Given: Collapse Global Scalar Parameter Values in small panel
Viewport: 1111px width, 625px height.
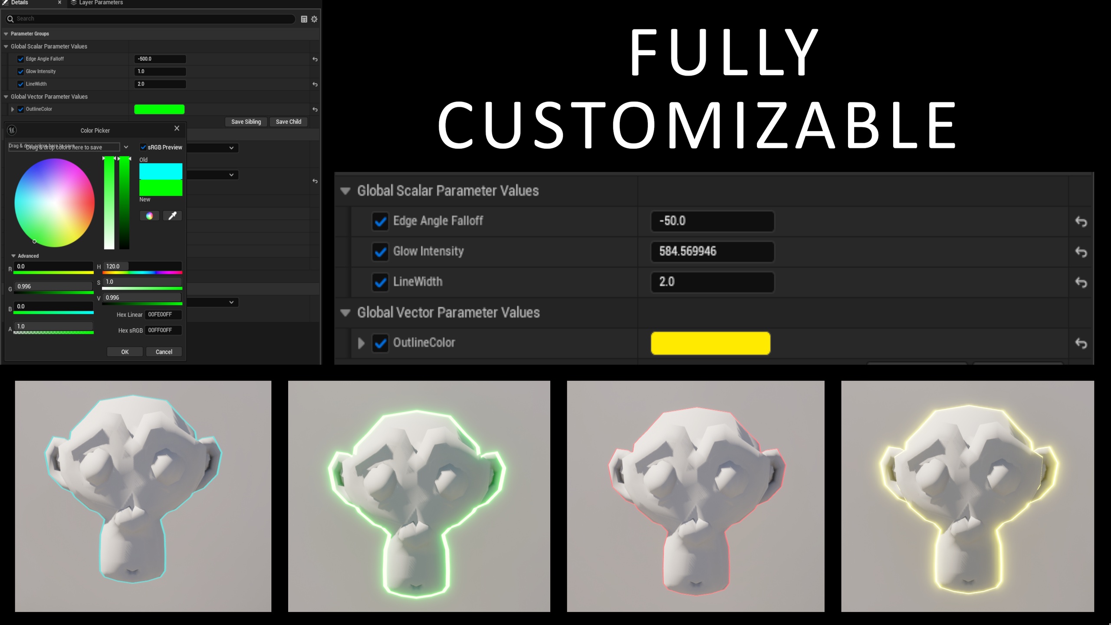Looking at the screenshot, I should click(x=6, y=46).
